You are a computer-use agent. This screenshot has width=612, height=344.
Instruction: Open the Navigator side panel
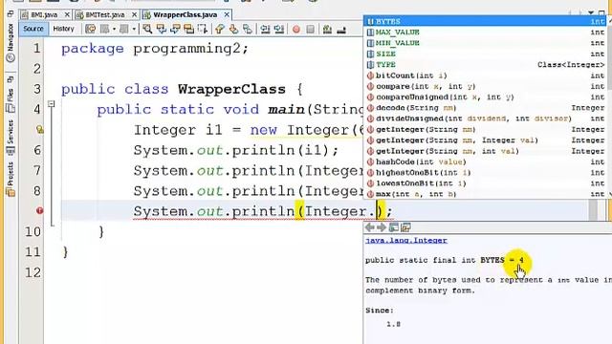pos(11,42)
